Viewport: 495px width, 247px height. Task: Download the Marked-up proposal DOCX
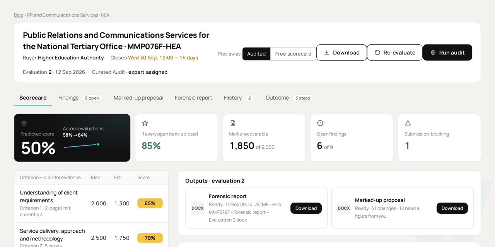[x=452, y=208]
